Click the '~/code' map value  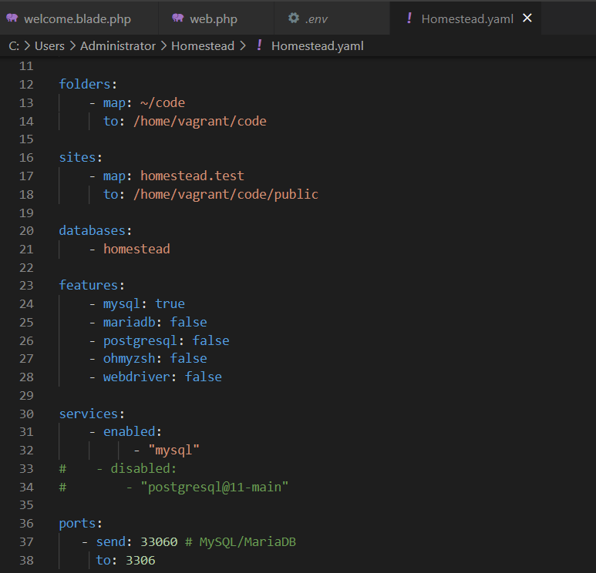click(163, 103)
